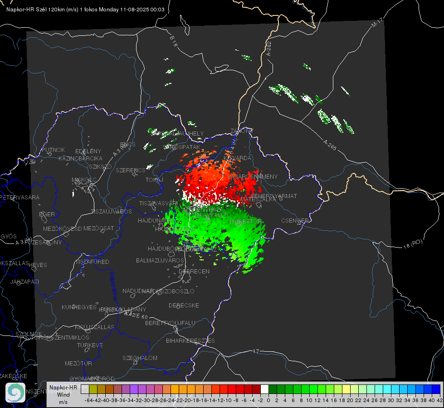The height and width of the screenshot is (408, 444).
Task: Click the MEZŐTÚR label
Action: click(x=78, y=363)
